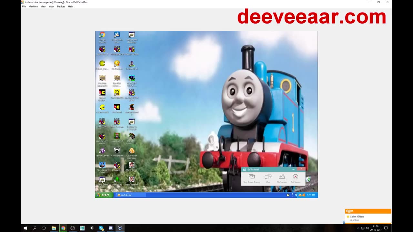Select GoToAssist Customer desktop icon
This screenshot has height=232, width=413.
132,153
